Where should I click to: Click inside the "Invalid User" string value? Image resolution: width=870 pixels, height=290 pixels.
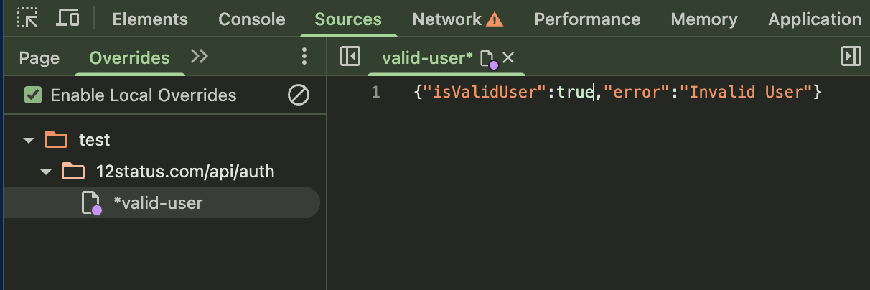pyautogui.click(x=747, y=93)
